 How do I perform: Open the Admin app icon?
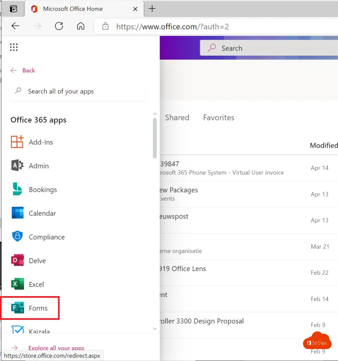(17, 165)
